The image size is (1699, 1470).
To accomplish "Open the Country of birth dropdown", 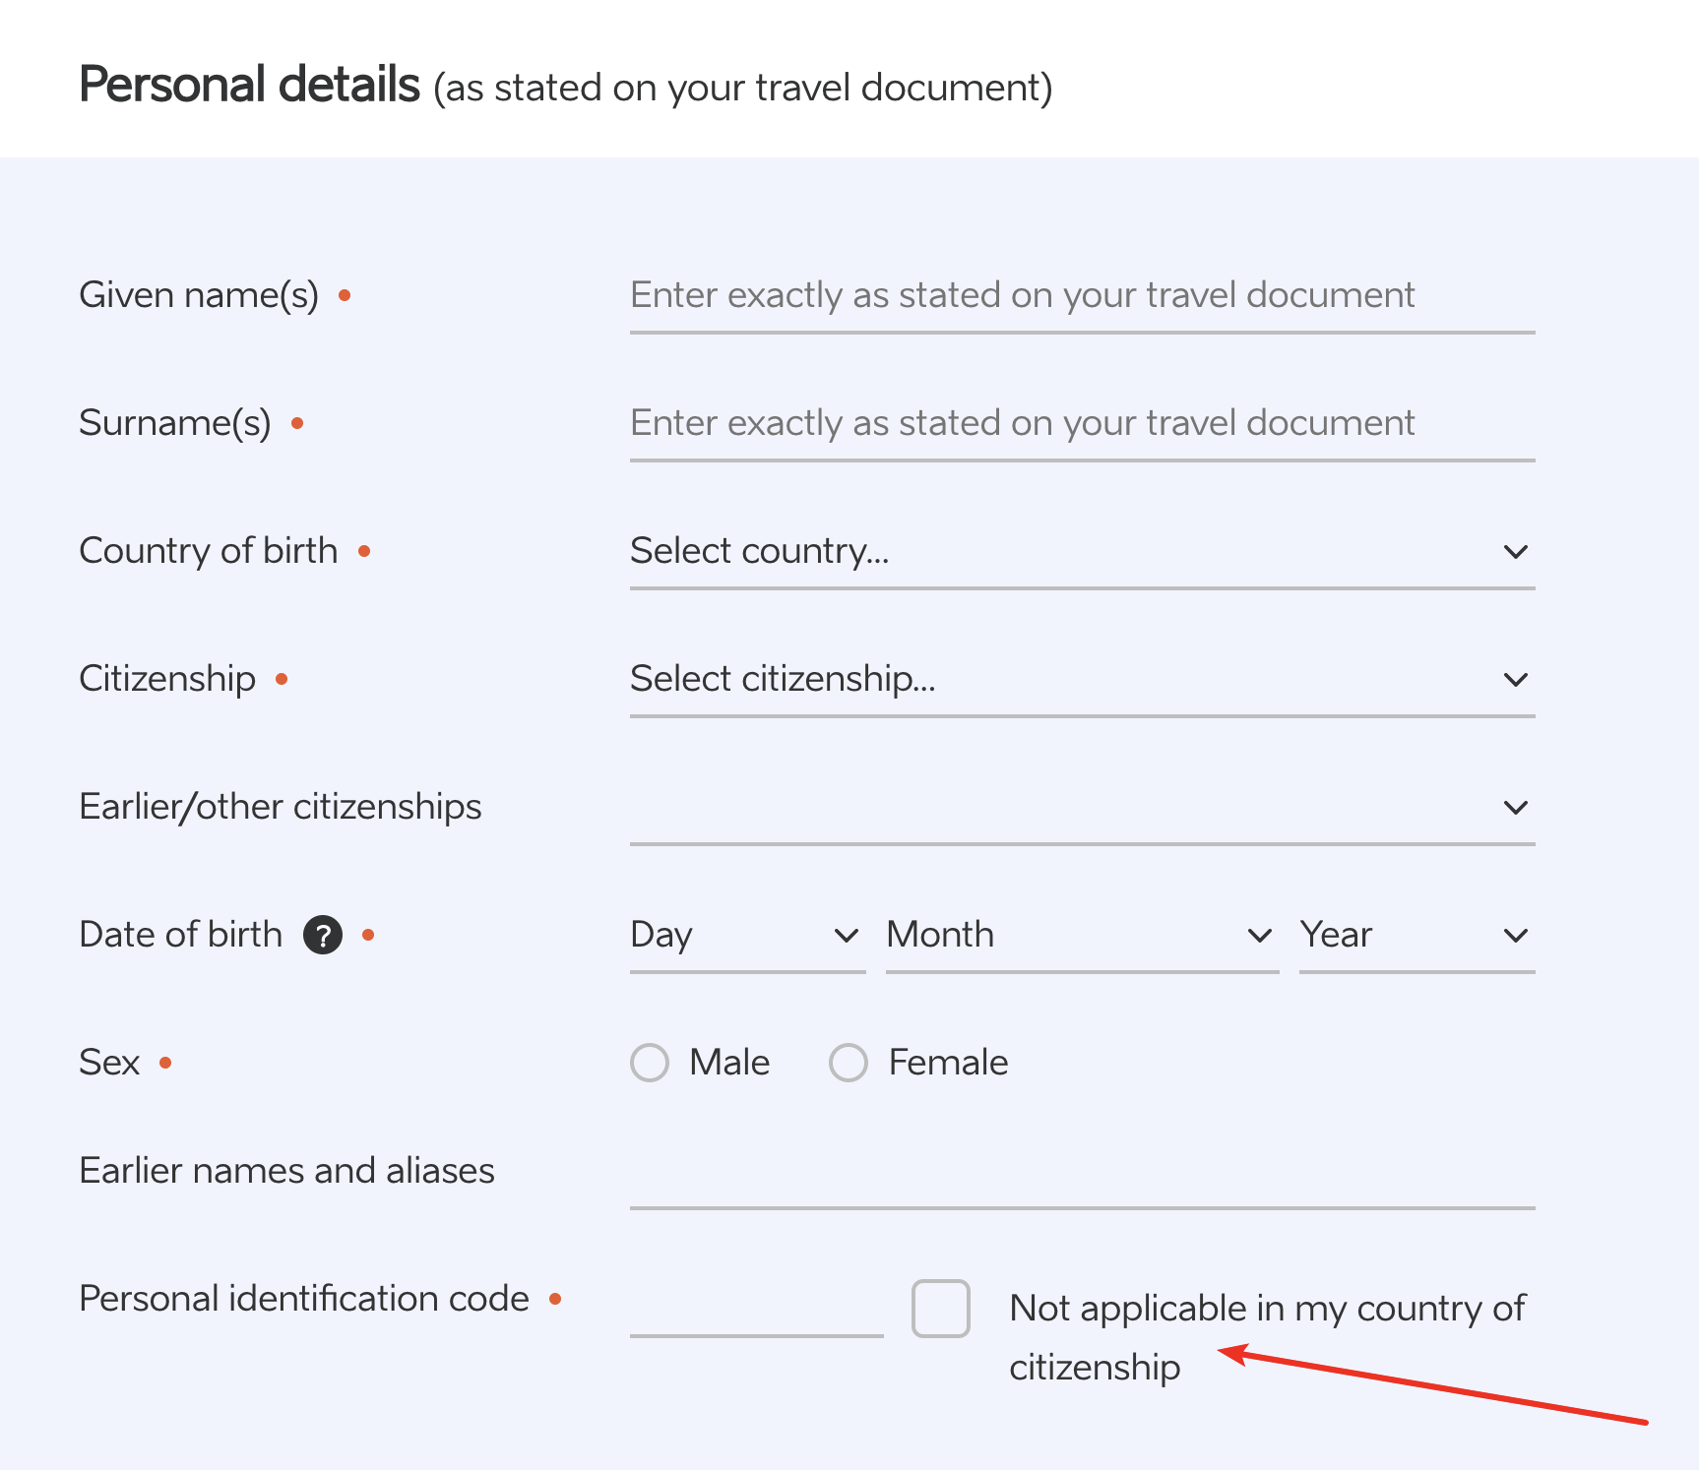I will pyautogui.click(x=1083, y=551).
